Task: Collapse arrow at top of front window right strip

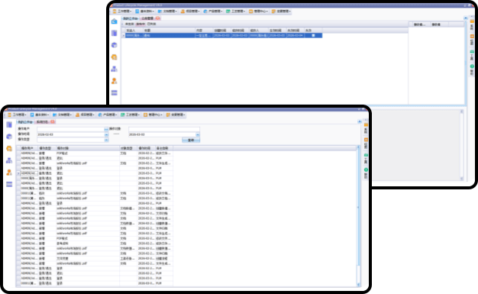Action: [x=360, y=121]
